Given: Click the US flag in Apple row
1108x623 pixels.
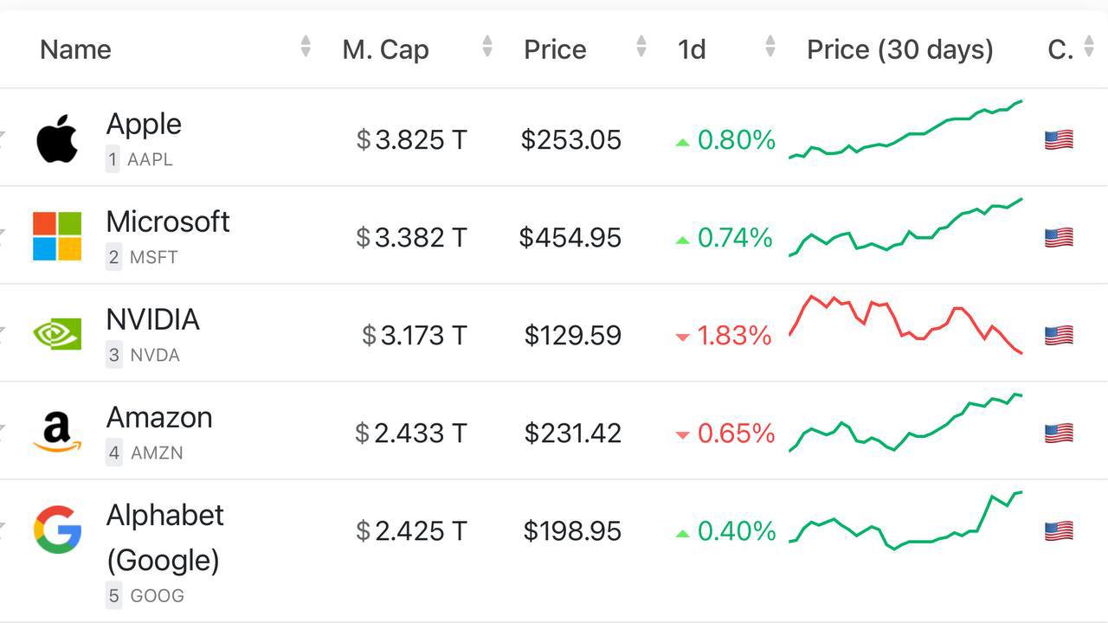Looking at the screenshot, I should click(1059, 139).
